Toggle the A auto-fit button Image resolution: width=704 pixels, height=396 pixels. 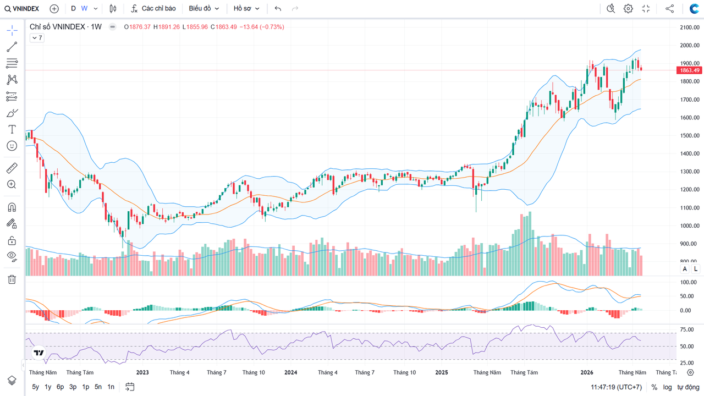(x=685, y=269)
